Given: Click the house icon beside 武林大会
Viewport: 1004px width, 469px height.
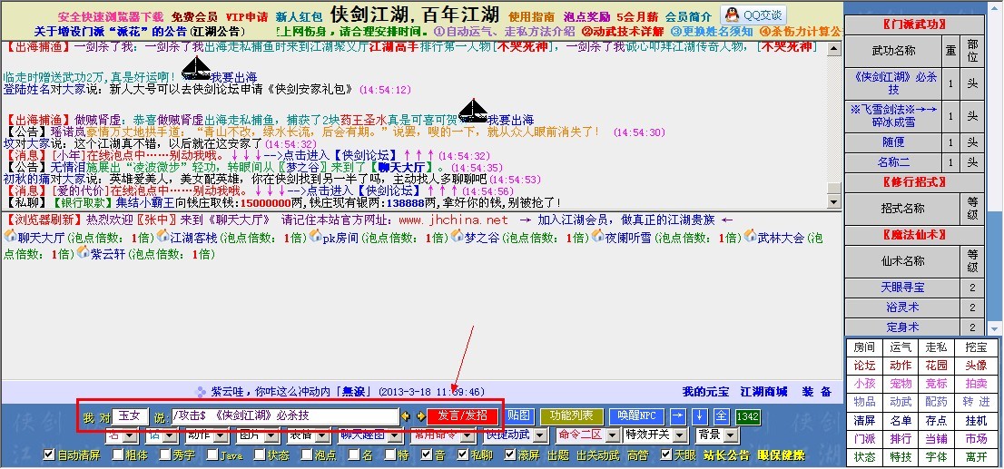Looking at the screenshot, I should click(750, 236).
